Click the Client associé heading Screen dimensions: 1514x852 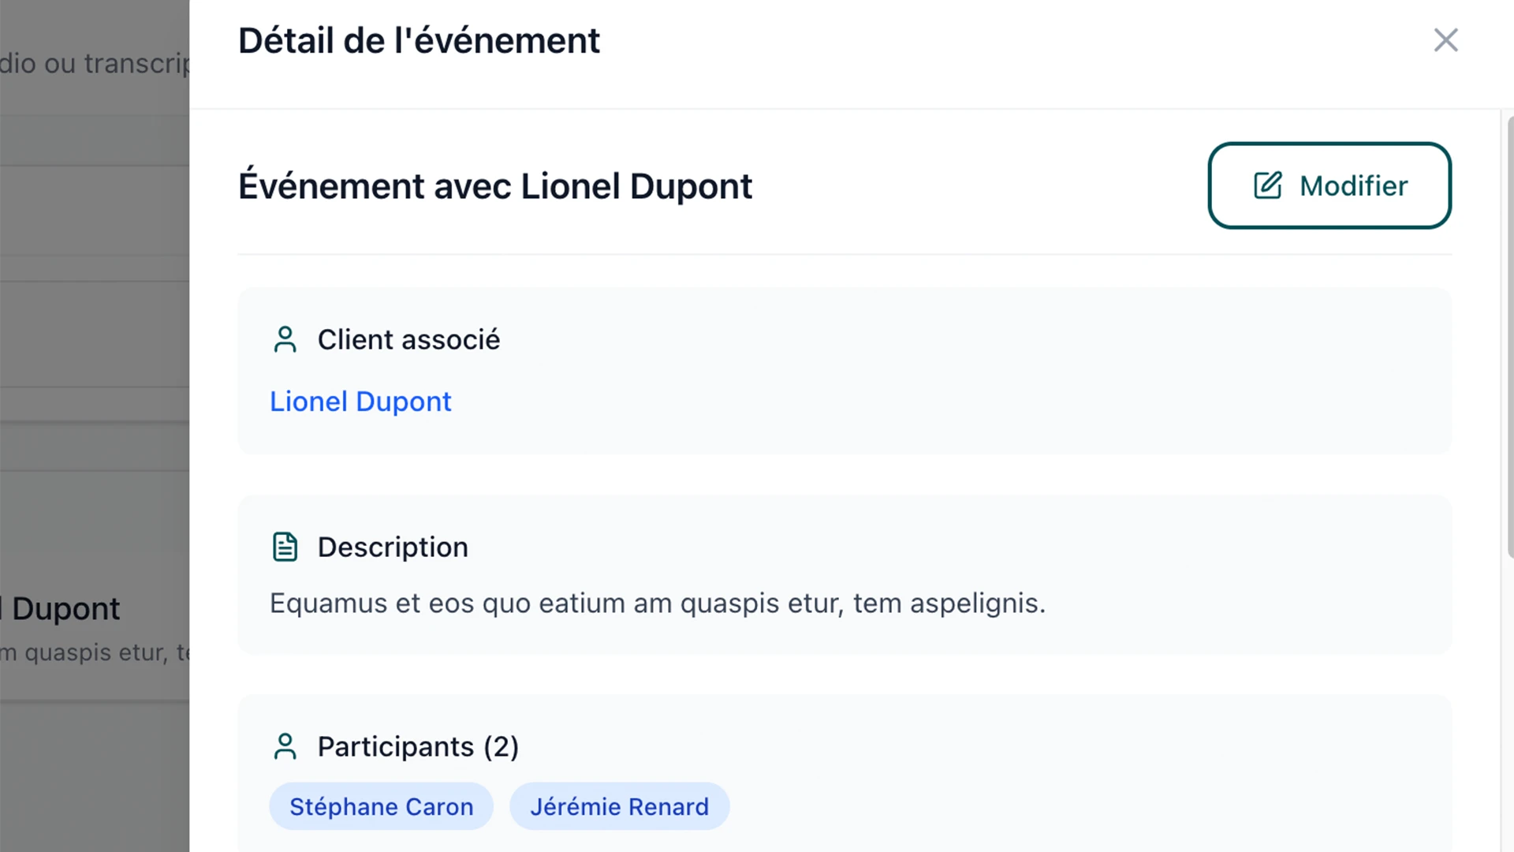[408, 340]
